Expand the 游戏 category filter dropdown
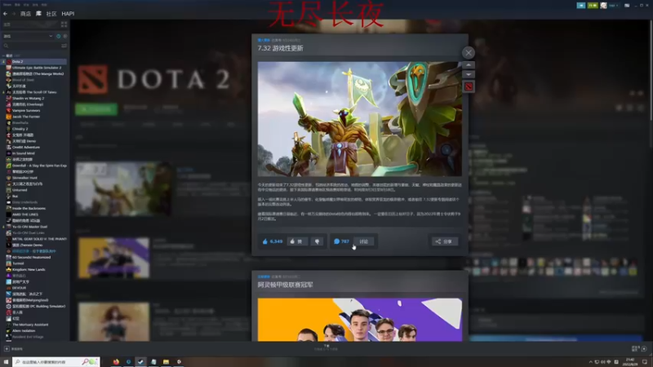The height and width of the screenshot is (367, 653). tap(28, 36)
